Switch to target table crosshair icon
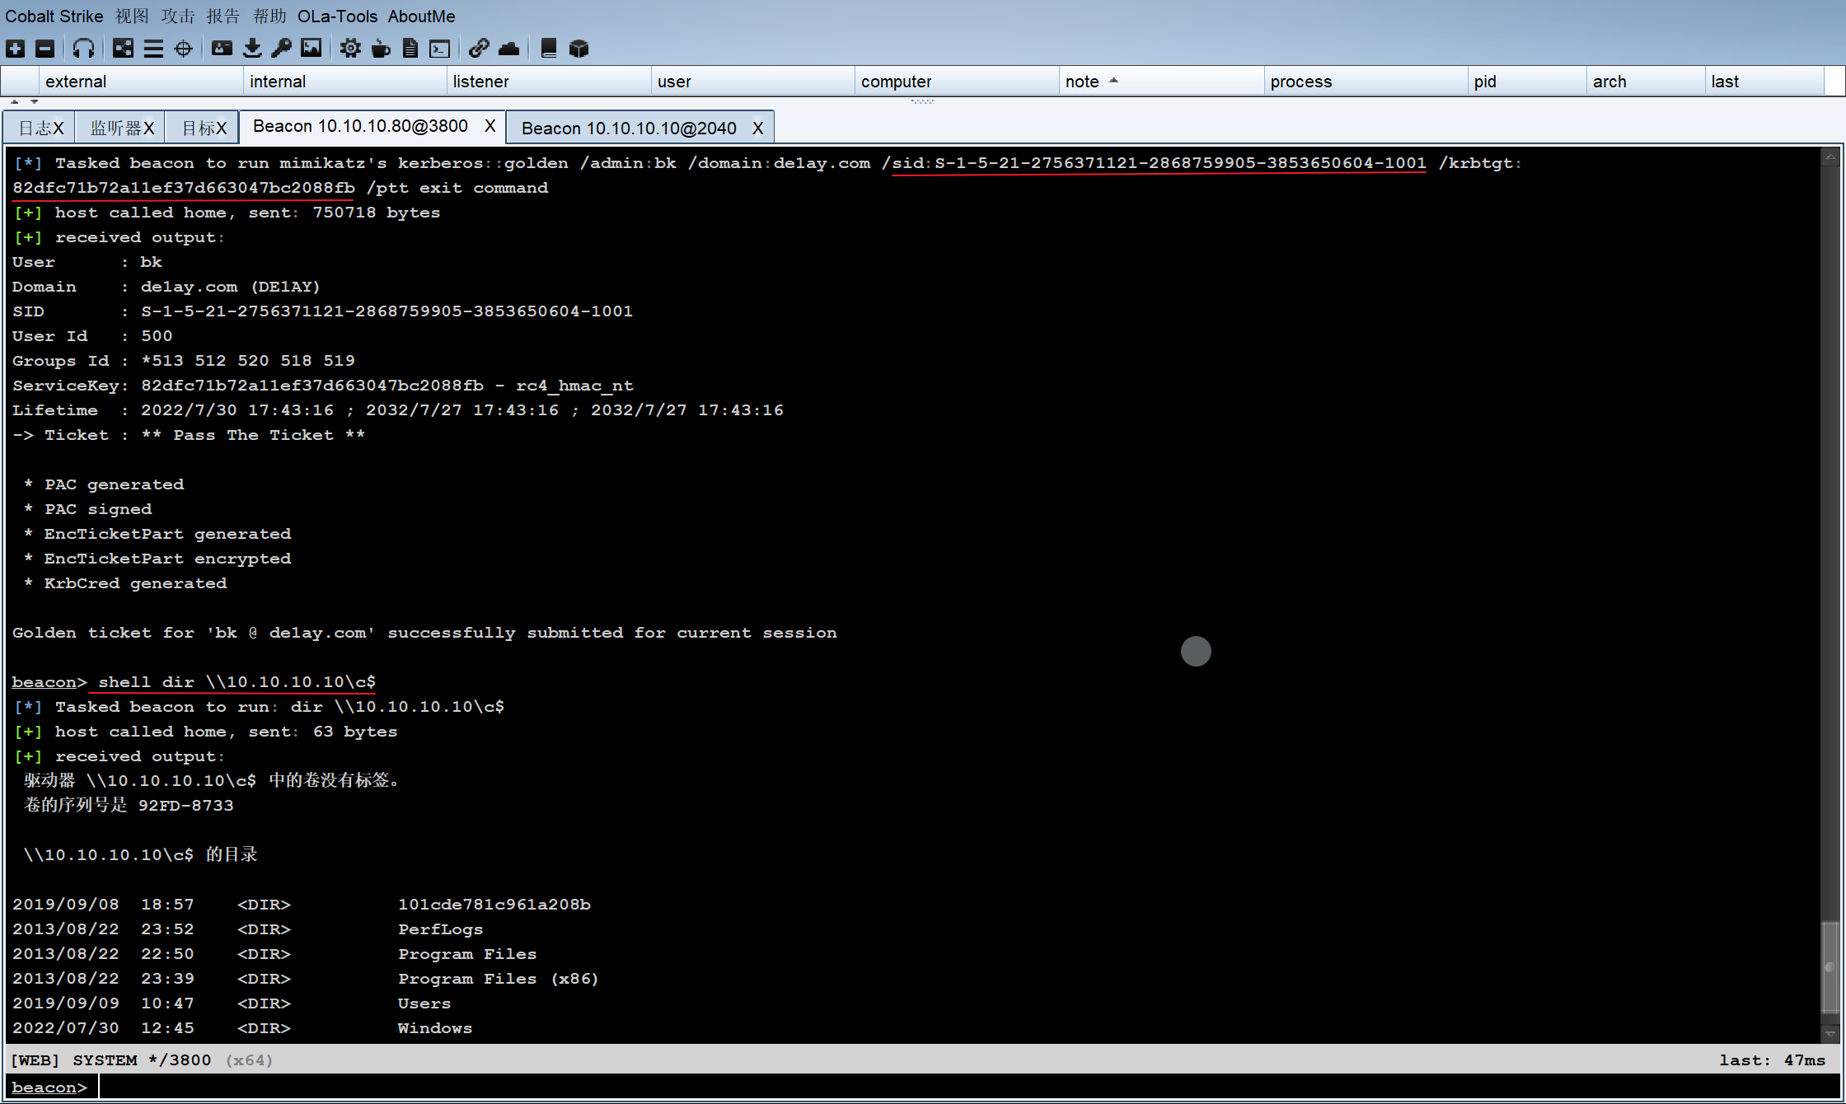1846x1104 pixels. (183, 49)
